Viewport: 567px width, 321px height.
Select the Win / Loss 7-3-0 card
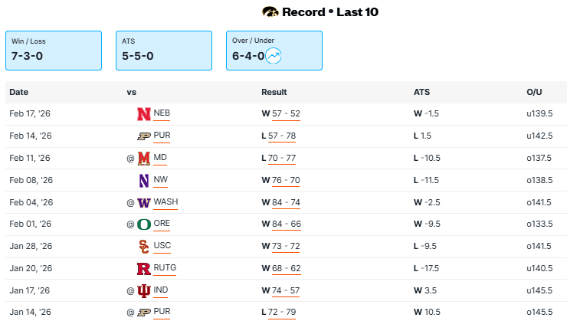pos(54,50)
